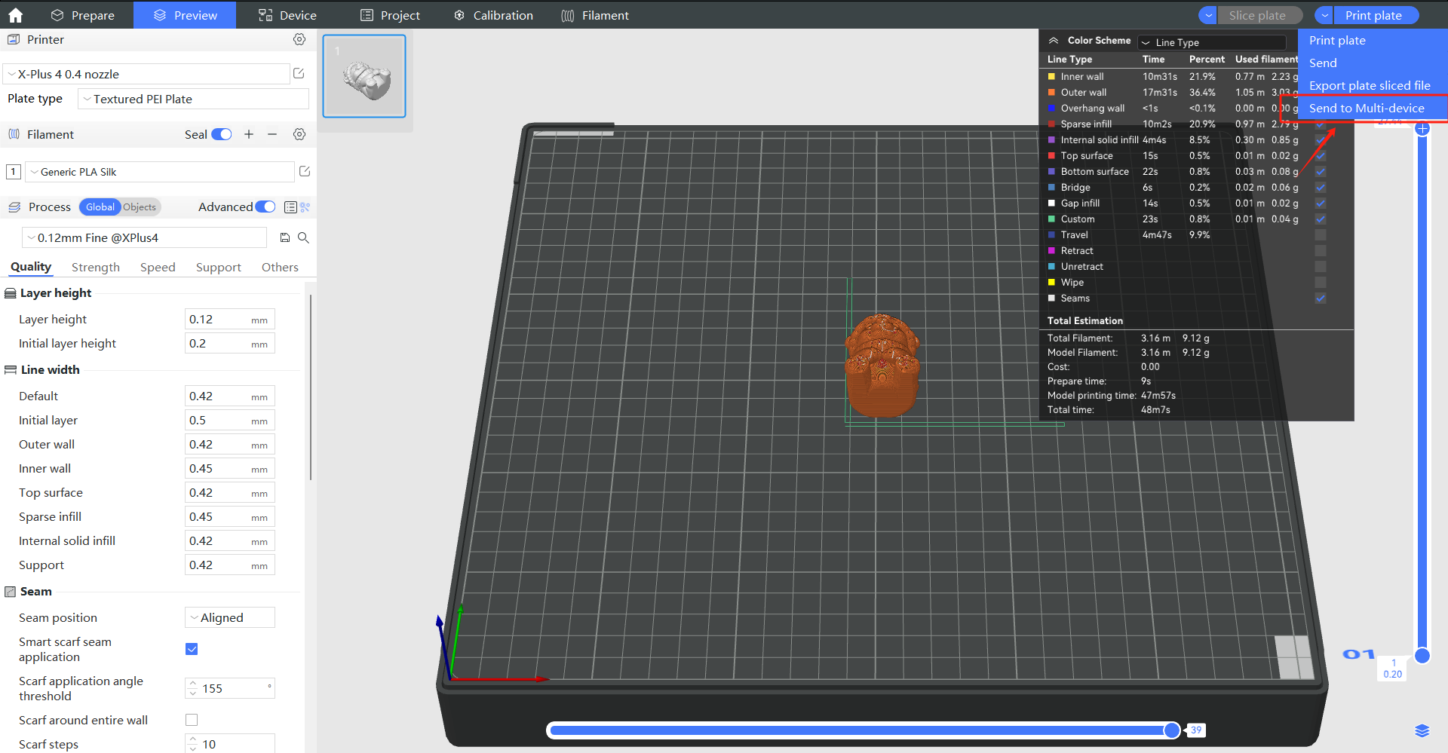The height and width of the screenshot is (753, 1448).
Task: Open the Print plate dropdown arrow
Action: 1324,15
